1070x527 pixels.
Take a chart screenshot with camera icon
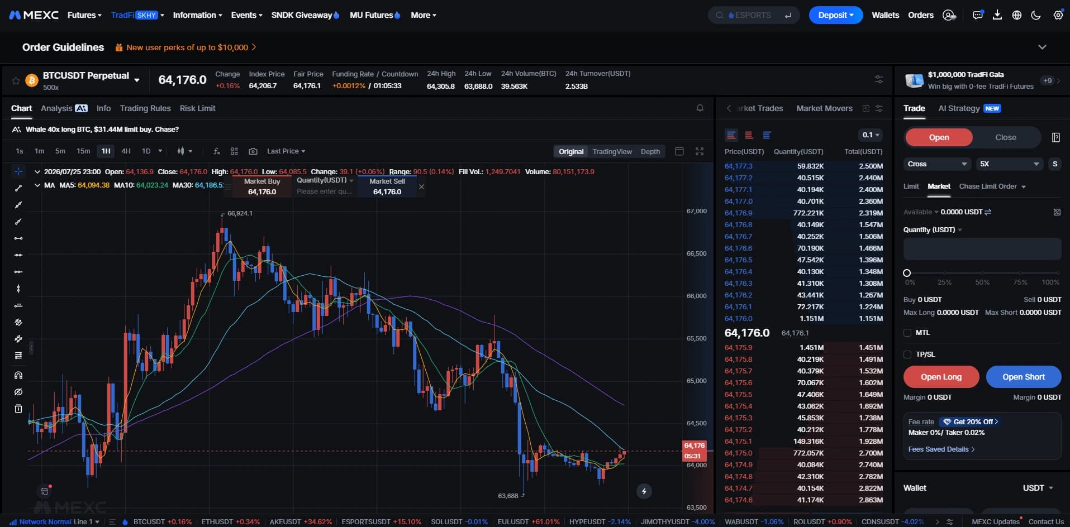pyautogui.click(x=253, y=151)
